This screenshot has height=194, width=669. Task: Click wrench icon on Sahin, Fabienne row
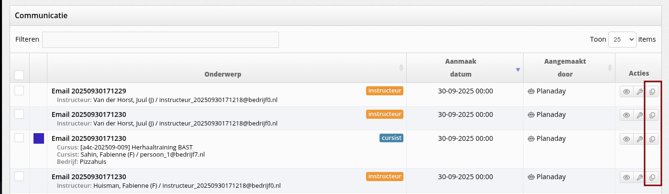click(x=639, y=139)
